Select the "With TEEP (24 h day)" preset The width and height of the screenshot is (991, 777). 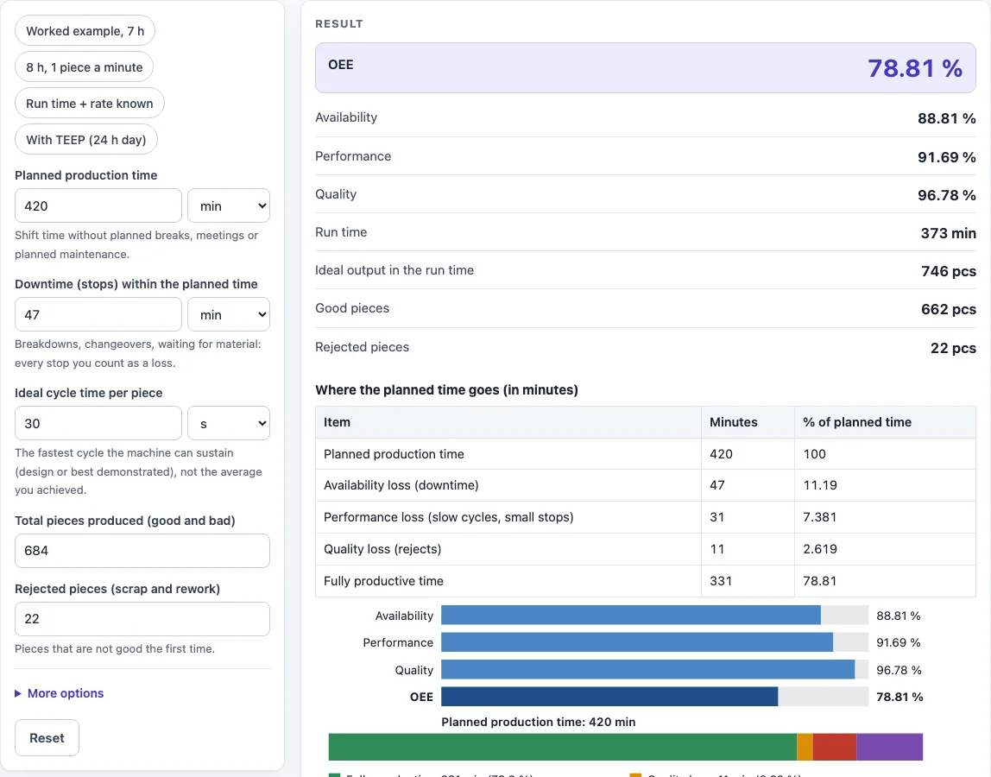pyautogui.click(x=86, y=140)
